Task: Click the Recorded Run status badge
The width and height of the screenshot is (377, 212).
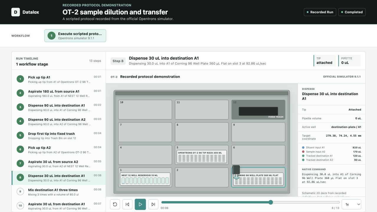Action: pyautogui.click(x=320, y=12)
